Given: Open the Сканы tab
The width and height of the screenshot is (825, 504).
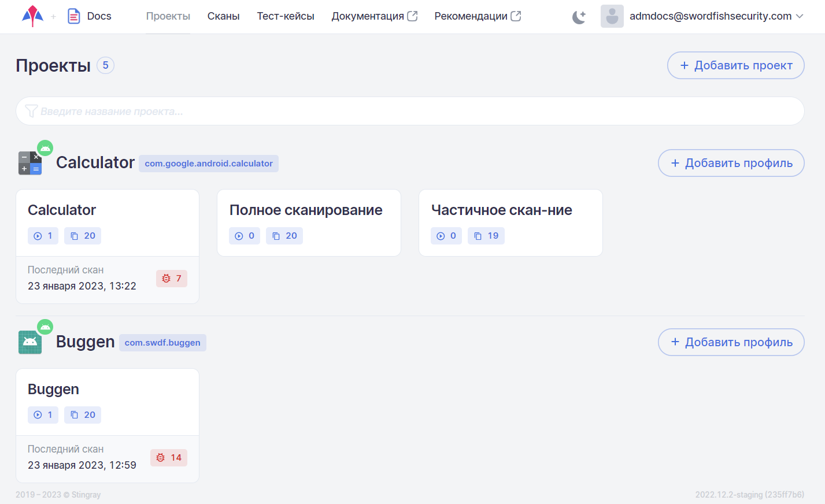Looking at the screenshot, I should pos(223,16).
